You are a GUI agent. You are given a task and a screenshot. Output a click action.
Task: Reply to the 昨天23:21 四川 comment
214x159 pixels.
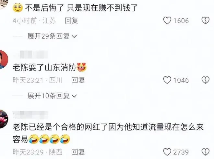78,80
